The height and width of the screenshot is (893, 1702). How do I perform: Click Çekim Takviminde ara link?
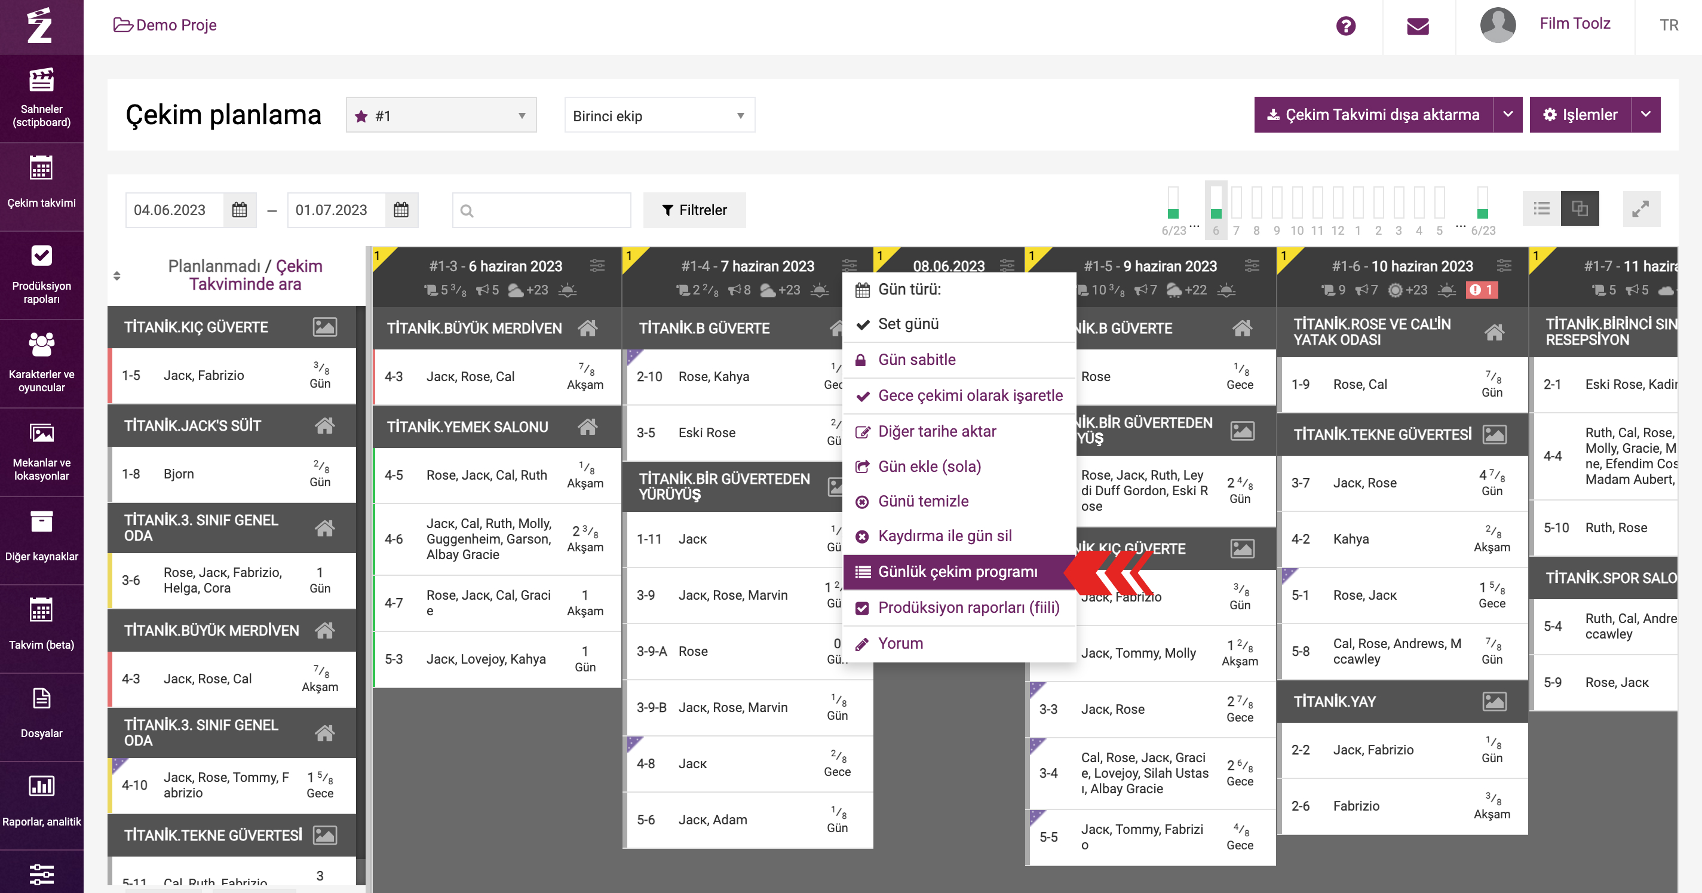pyautogui.click(x=256, y=275)
